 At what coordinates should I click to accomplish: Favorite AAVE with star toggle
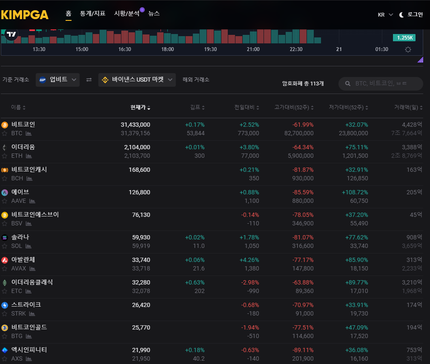click(4, 201)
